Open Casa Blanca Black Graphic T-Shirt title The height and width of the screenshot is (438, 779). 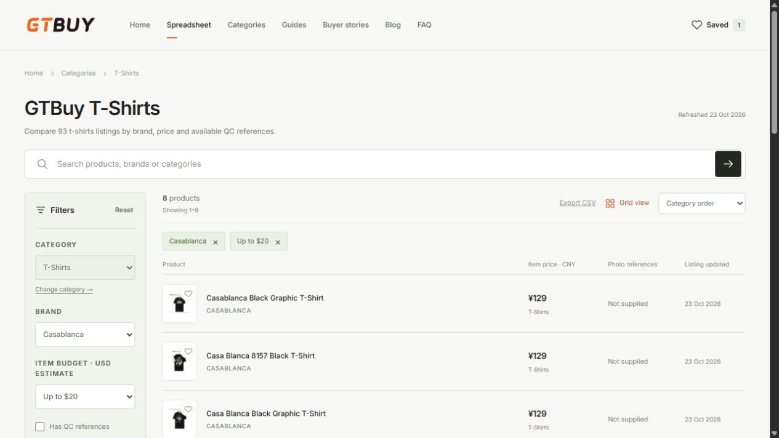266,413
